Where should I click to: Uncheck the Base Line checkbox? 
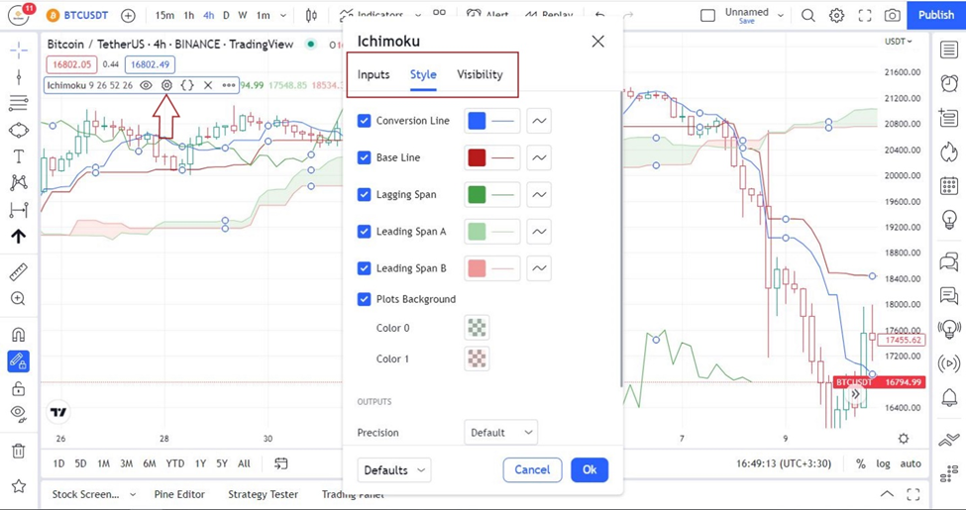(x=364, y=157)
